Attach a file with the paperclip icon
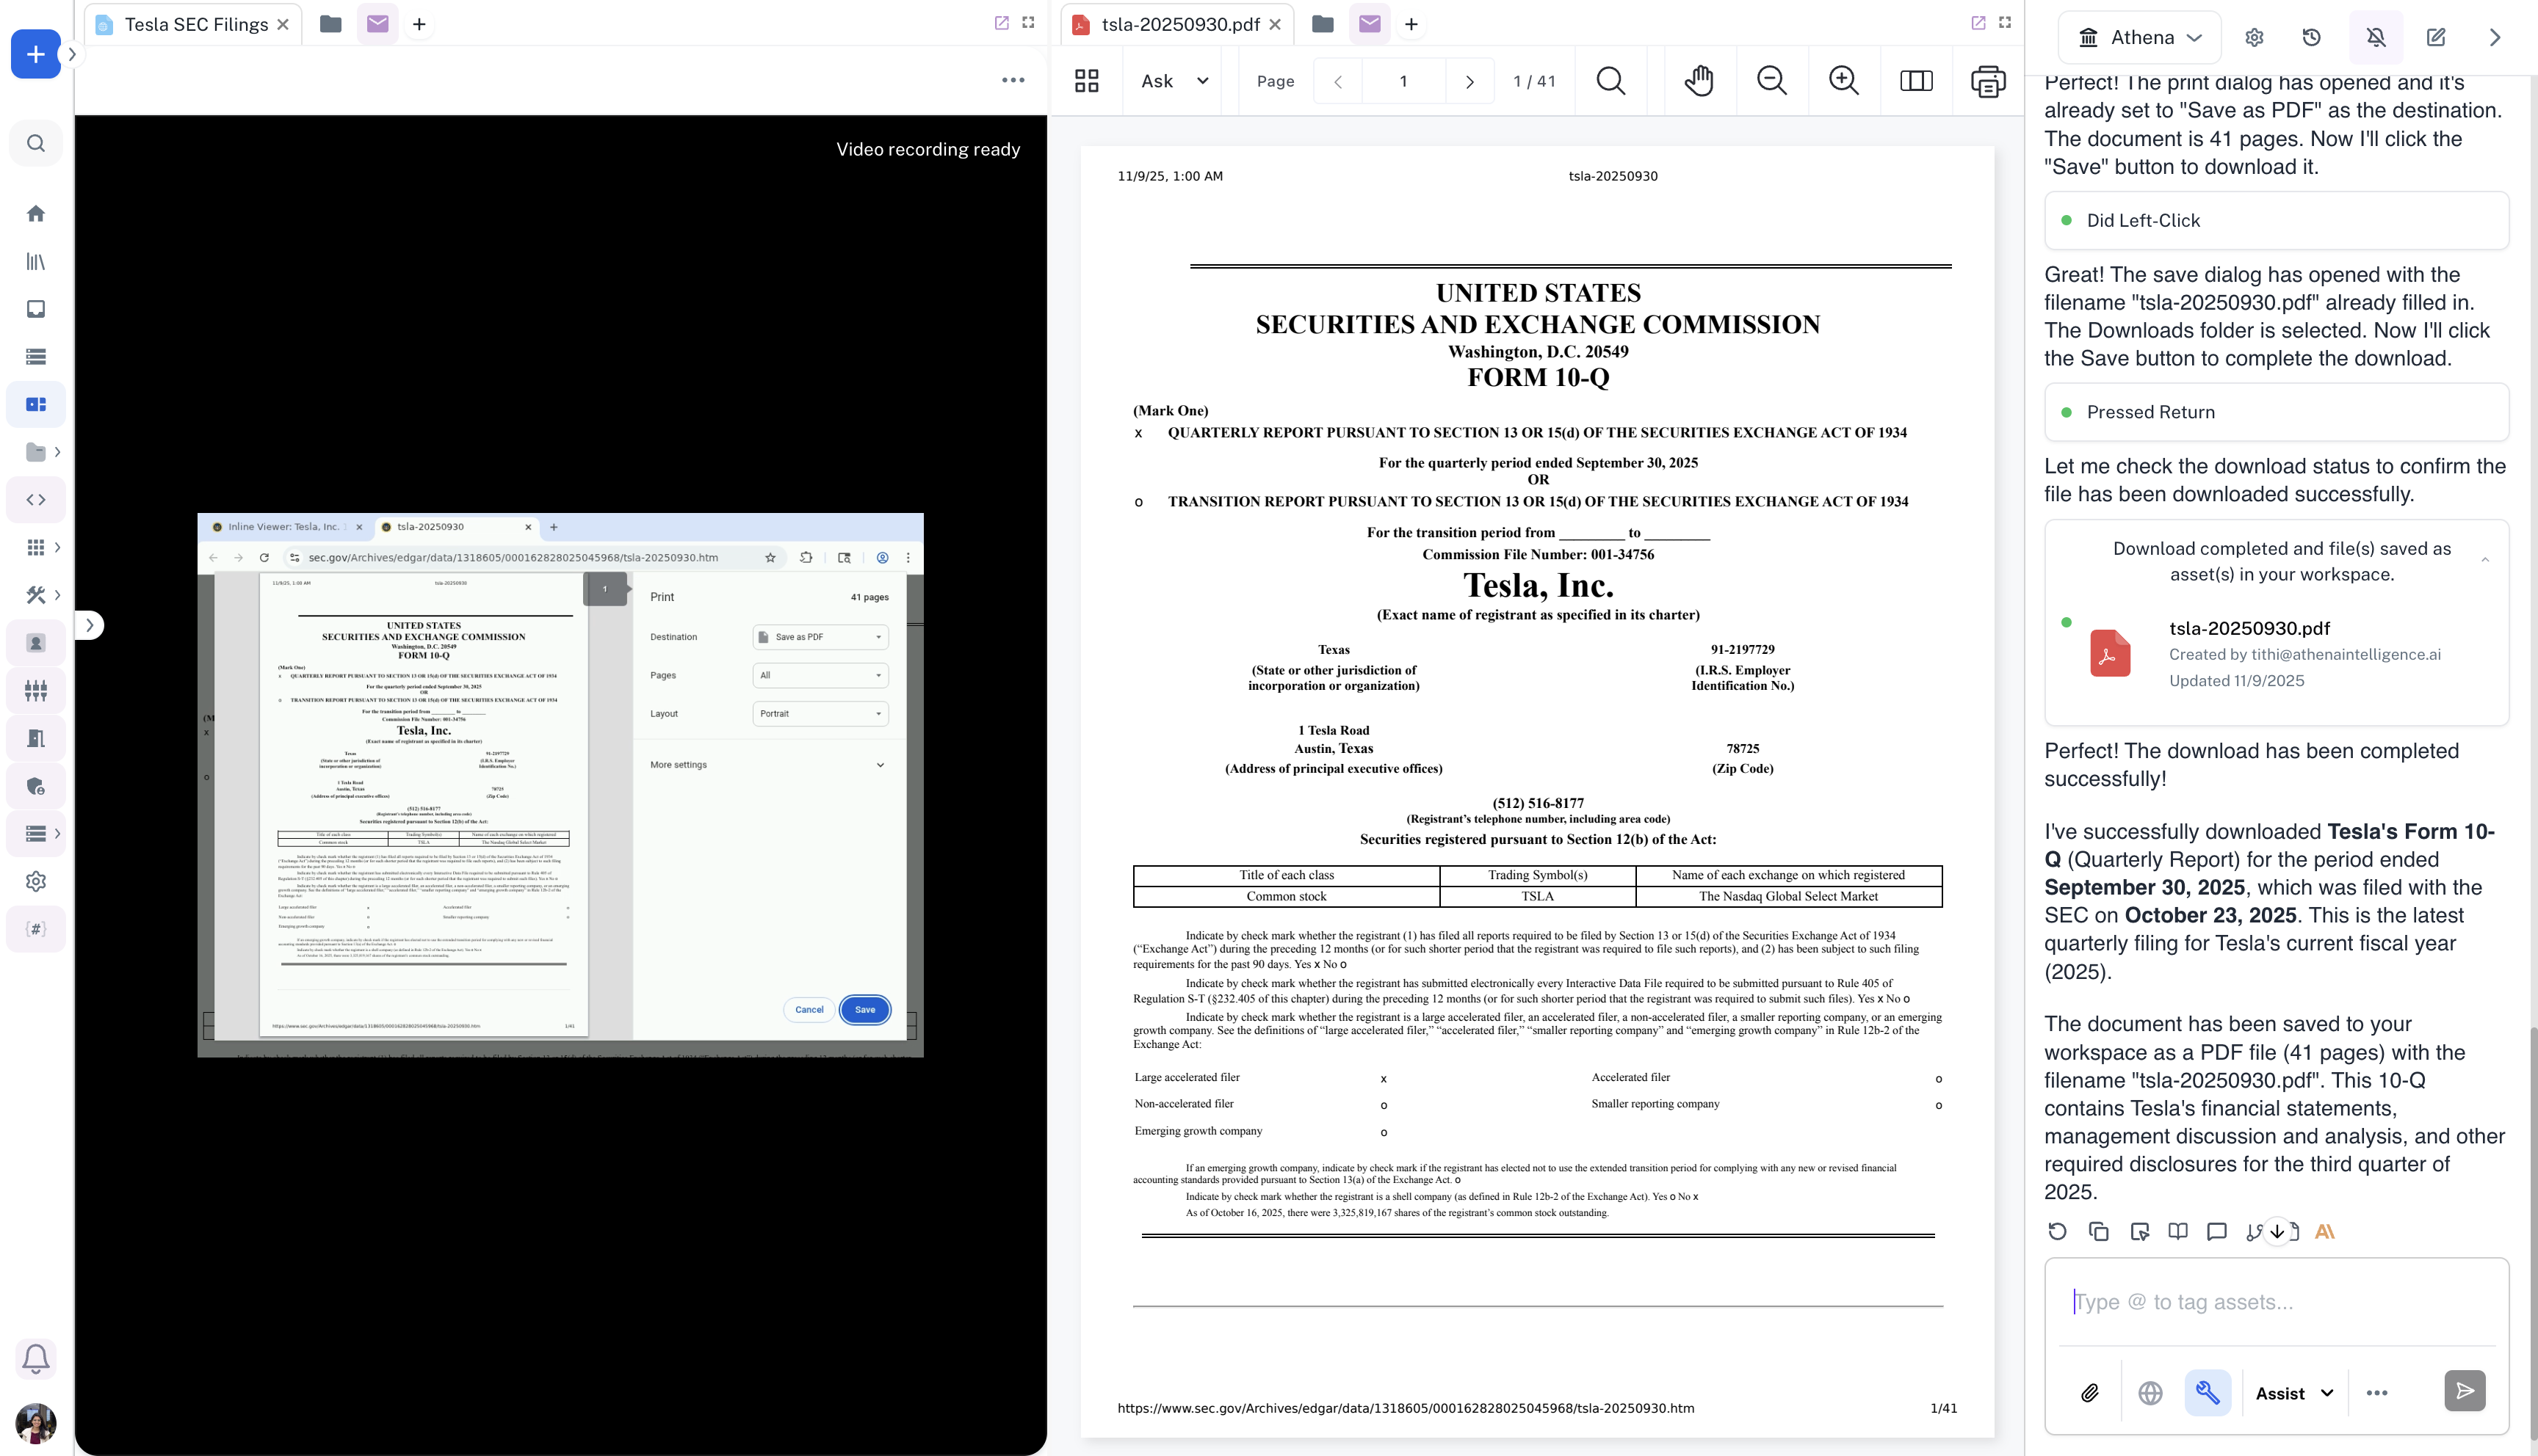2538x1456 pixels. [x=2090, y=1393]
